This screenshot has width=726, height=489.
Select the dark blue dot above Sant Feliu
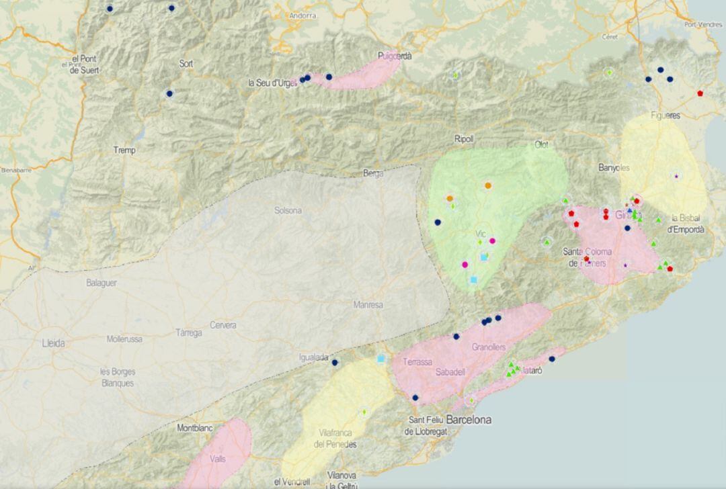pos(415,398)
